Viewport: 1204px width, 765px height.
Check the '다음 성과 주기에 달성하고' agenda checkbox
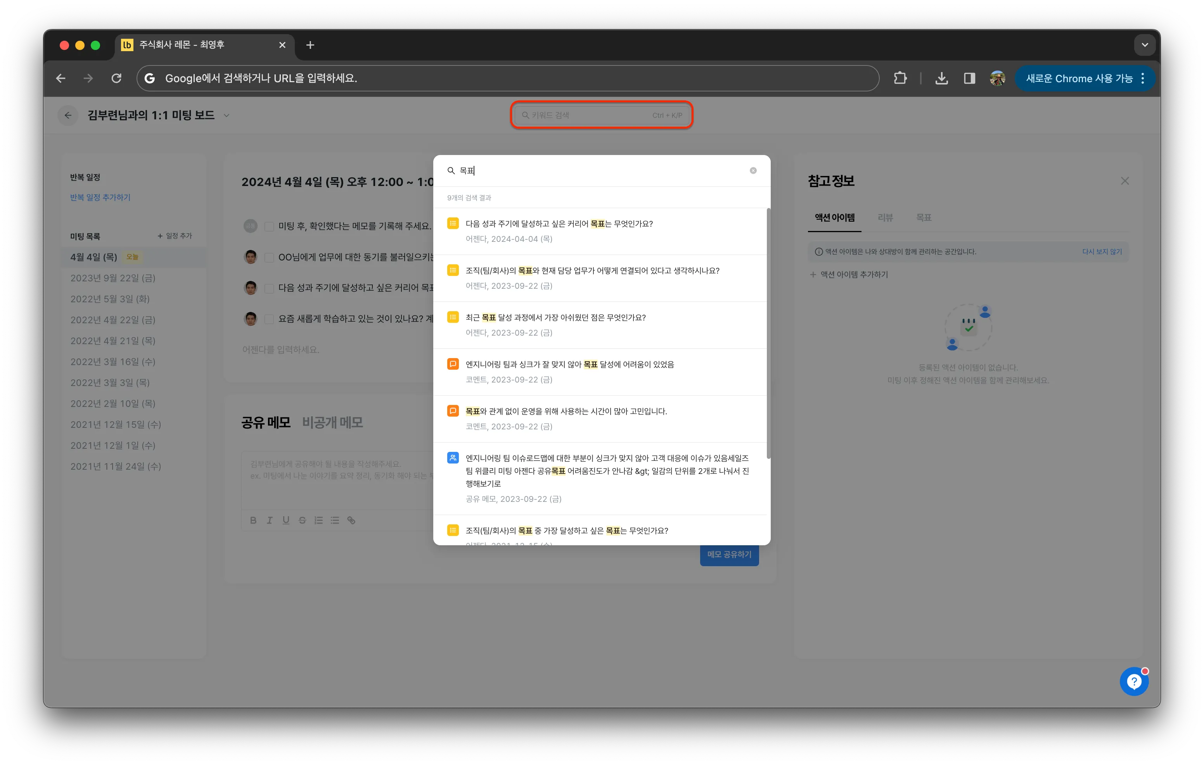[269, 288]
